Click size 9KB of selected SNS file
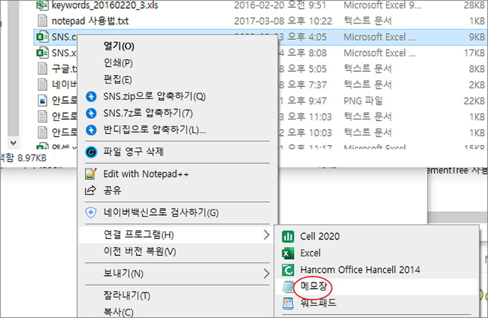Image resolution: width=488 pixels, height=318 pixels. point(477,37)
